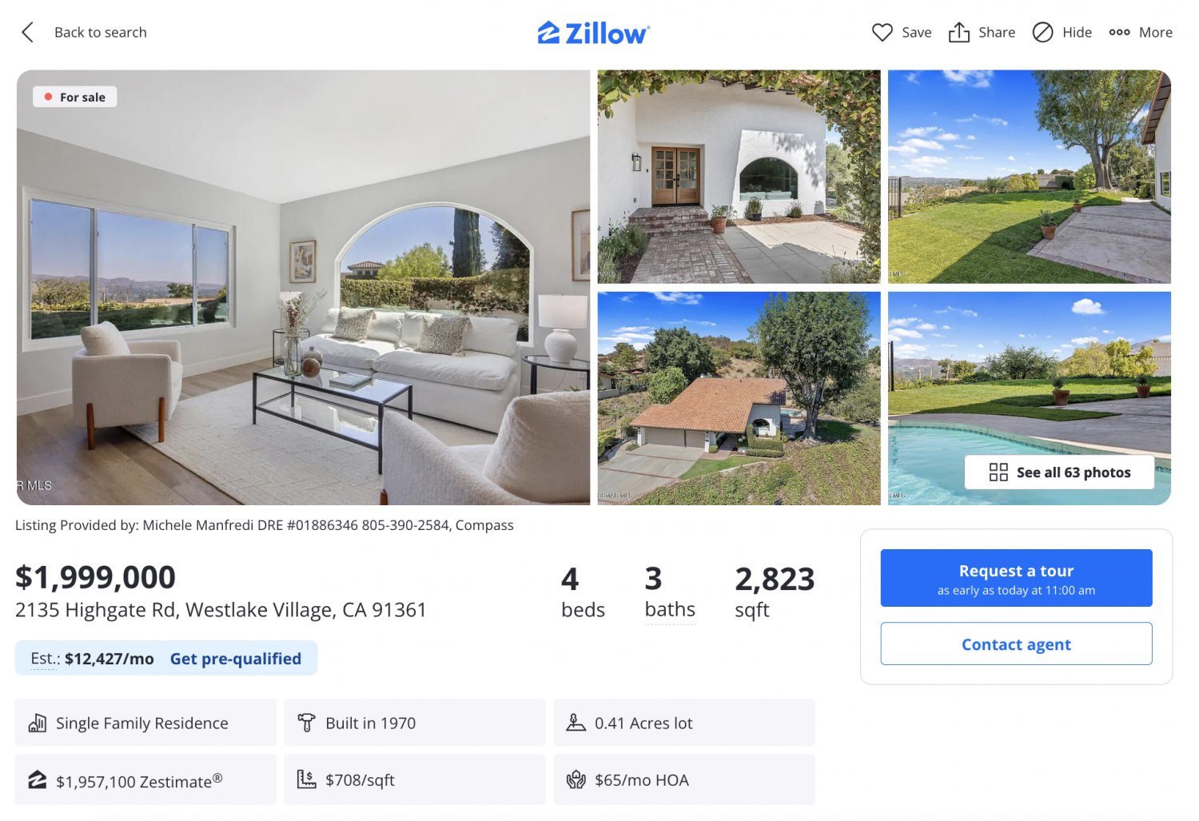Click the photo grid icon
This screenshot has width=1199, height=821.
coord(998,472)
